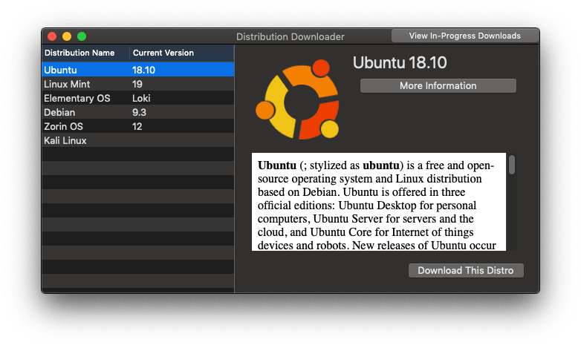Image resolution: width=581 pixels, height=348 pixels.
Task: Select Kali Linux in the list
Action: (x=138, y=140)
